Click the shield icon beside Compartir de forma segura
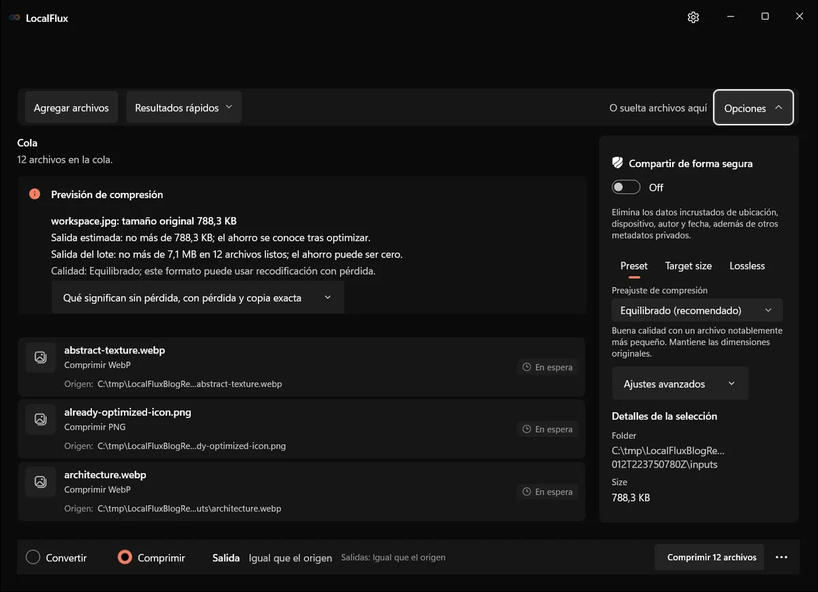Screen dimensions: 818x592 click(x=618, y=163)
